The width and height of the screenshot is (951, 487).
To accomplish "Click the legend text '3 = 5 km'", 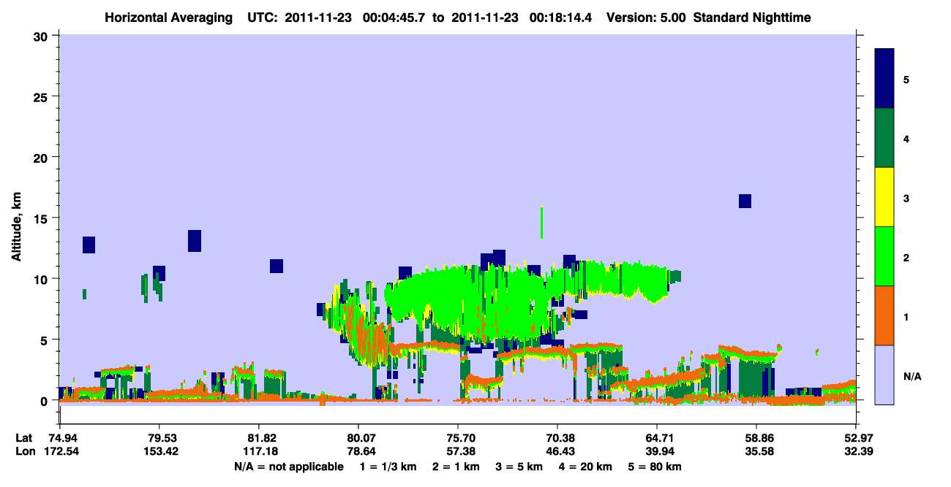I will pos(519,467).
